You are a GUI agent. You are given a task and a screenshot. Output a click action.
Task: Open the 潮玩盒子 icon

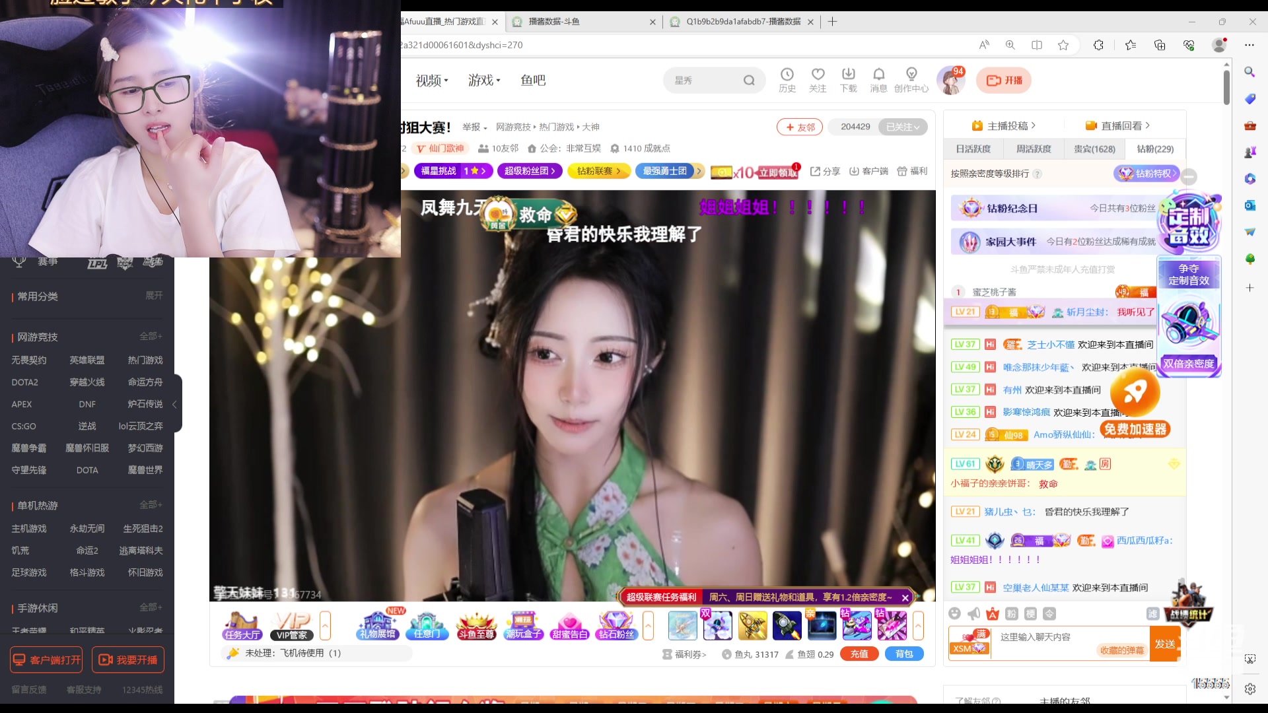(523, 626)
